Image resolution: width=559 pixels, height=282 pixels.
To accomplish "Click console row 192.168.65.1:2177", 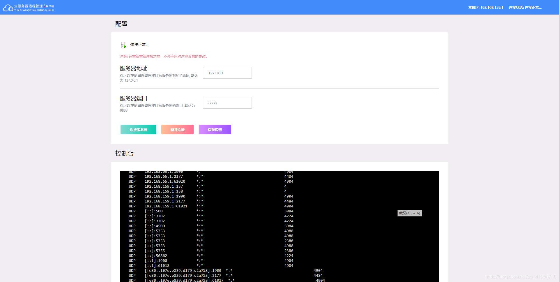I will [x=211, y=177].
